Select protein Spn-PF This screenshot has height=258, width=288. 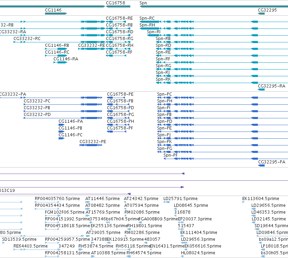[x=171, y=155]
